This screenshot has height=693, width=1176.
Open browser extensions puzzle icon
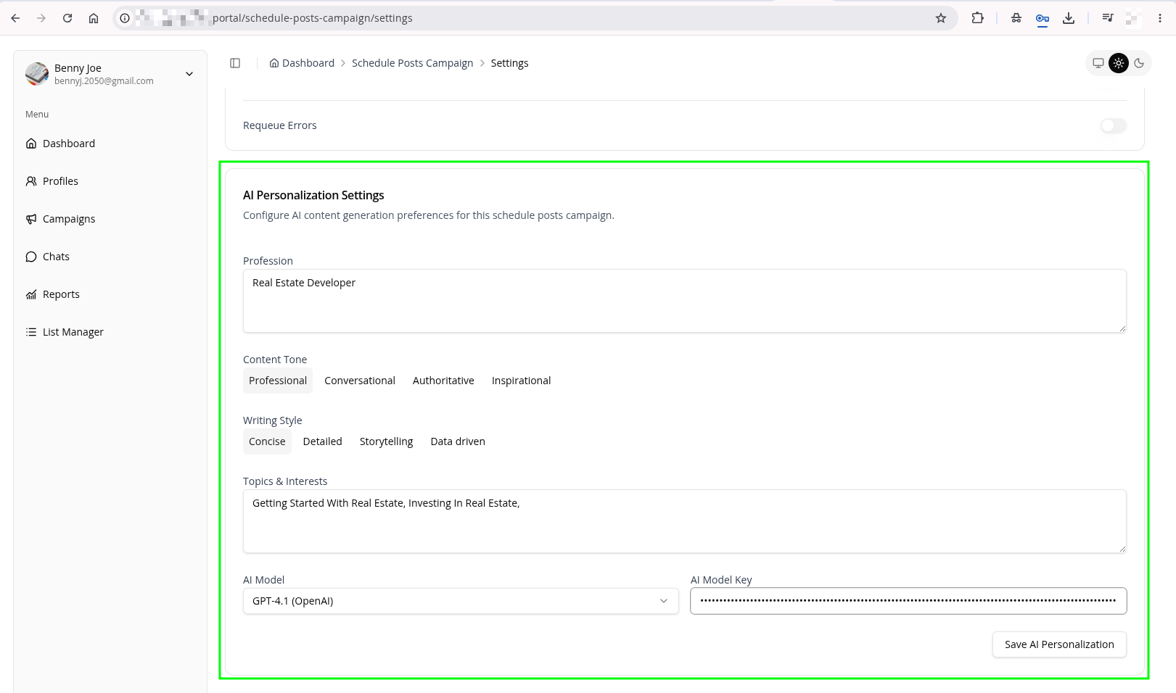[x=978, y=18]
